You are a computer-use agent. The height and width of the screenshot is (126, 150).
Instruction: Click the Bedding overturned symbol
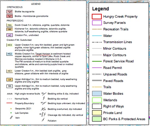(43, 109)
